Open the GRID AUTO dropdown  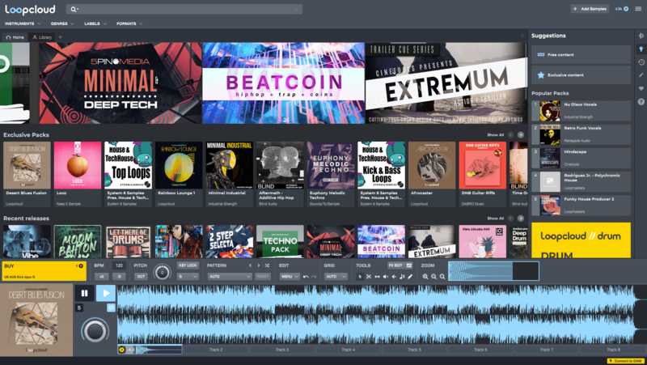point(336,276)
